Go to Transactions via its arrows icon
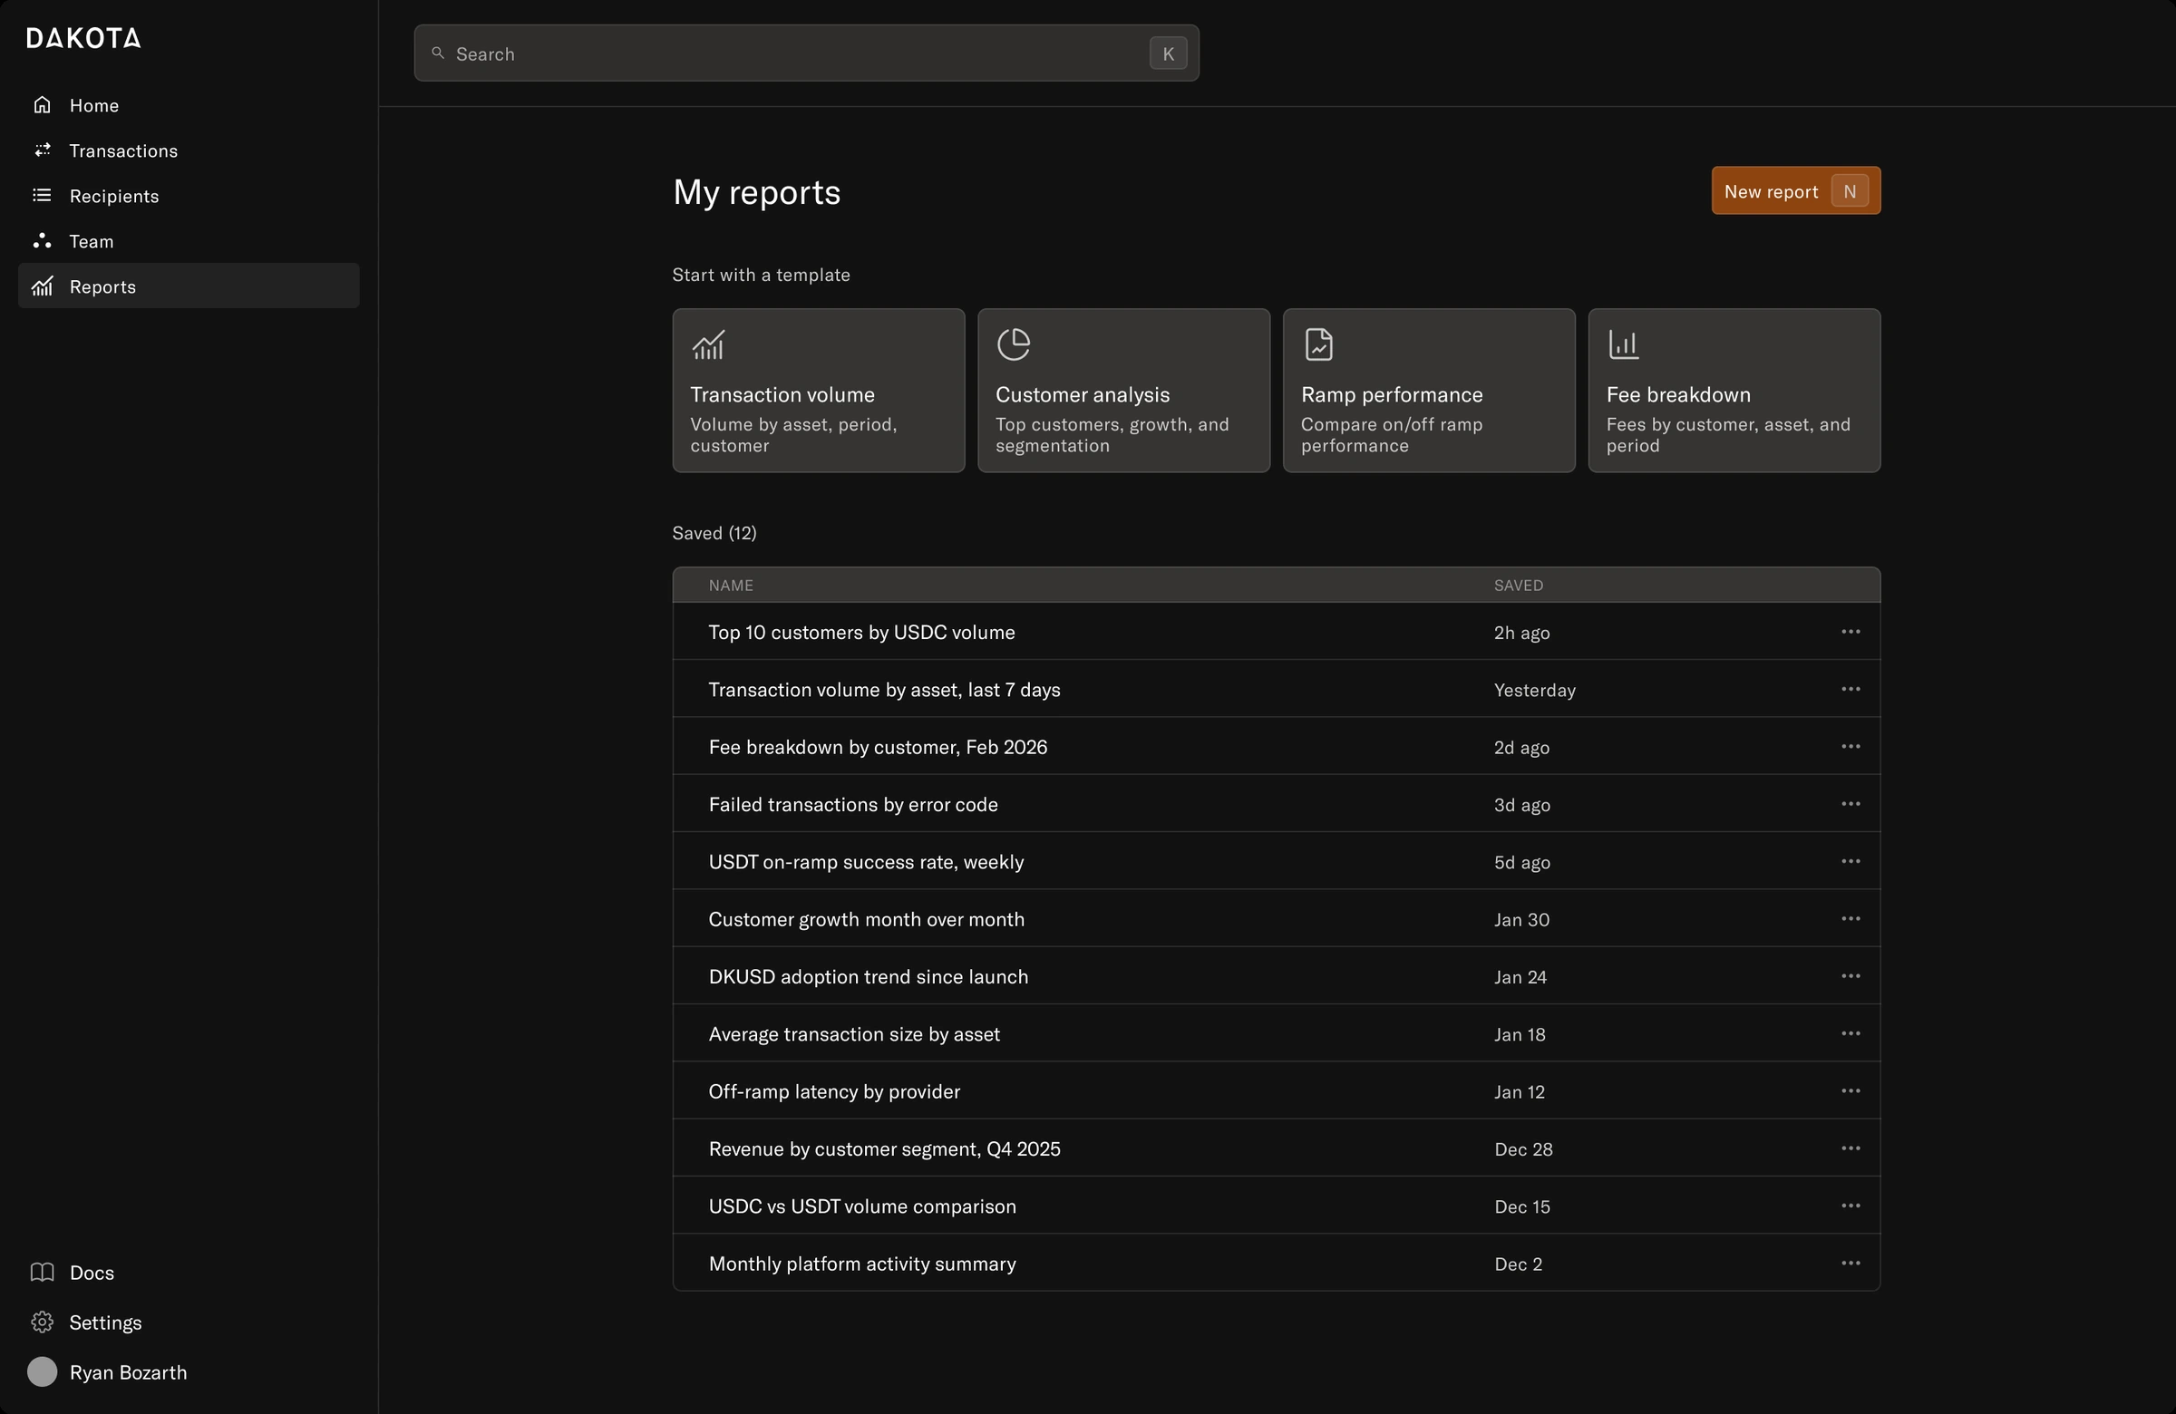Image resolution: width=2176 pixels, height=1414 pixels. coord(42,150)
